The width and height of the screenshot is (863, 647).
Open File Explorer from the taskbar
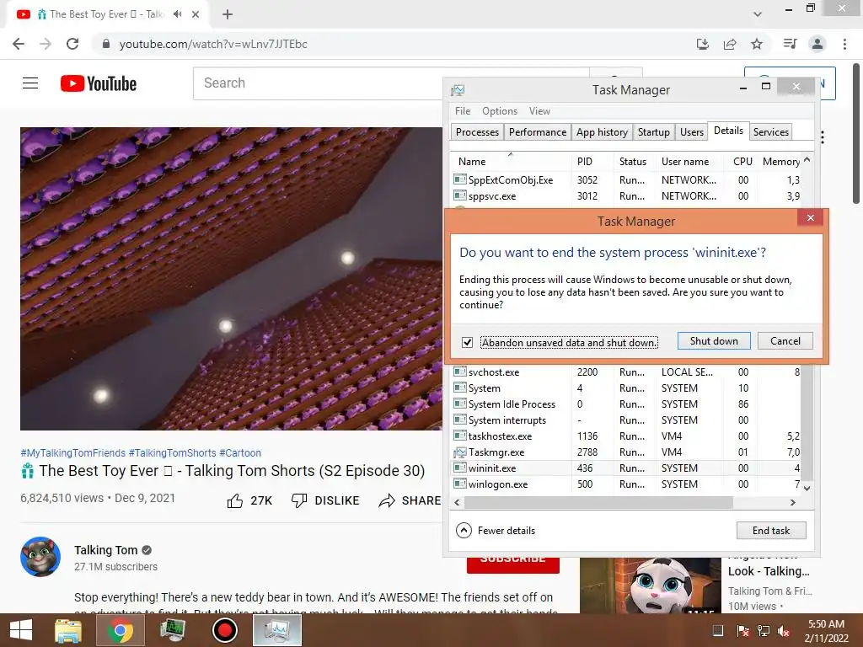click(x=68, y=630)
